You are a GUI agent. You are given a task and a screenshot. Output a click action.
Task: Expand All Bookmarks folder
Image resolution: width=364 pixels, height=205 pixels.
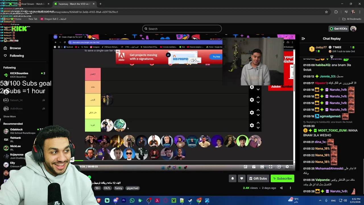(x=352, y=19)
